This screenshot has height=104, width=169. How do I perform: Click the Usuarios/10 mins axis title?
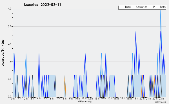(x=3, y=53)
